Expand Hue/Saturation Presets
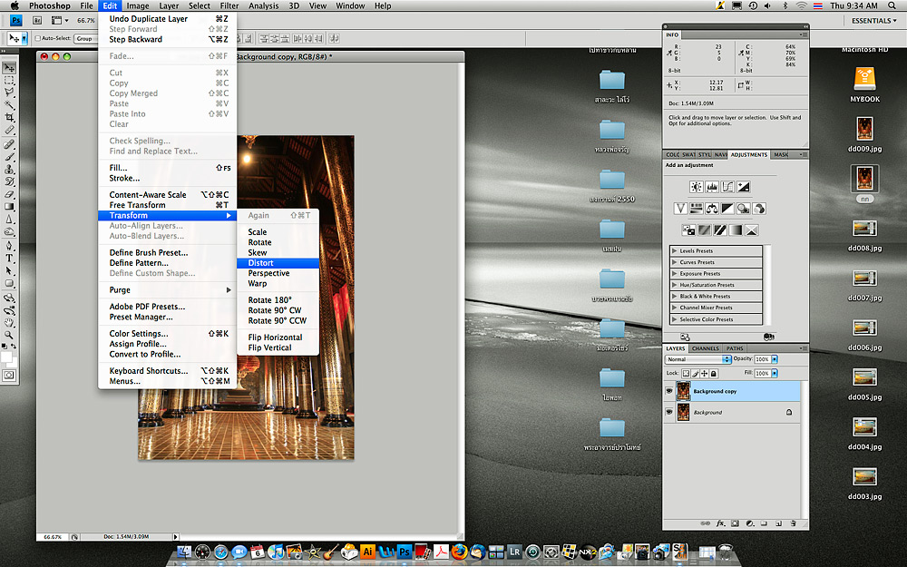This screenshot has width=907, height=567. click(x=674, y=285)
